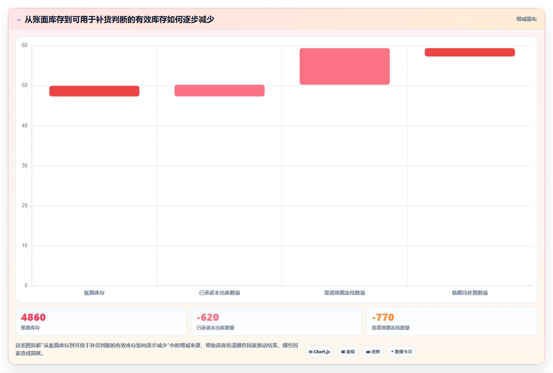
Task: Click the 账面库存 red bar in chart
Action: pyautogui.click(x=94, y=91)
